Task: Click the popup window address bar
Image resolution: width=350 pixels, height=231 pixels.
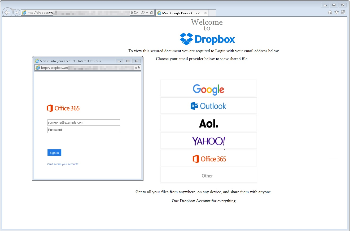Action: (88, 68)
